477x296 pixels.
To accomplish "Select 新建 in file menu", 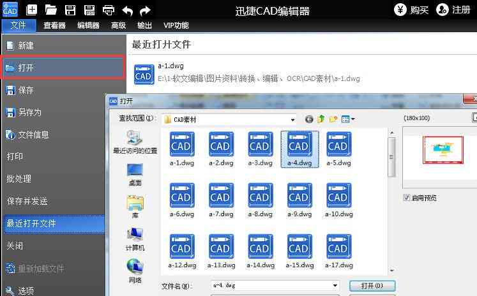I will pyautogui.click(x=64, y=45).
